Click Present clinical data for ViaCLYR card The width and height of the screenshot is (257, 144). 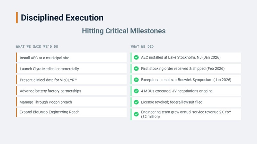[71, 80]
